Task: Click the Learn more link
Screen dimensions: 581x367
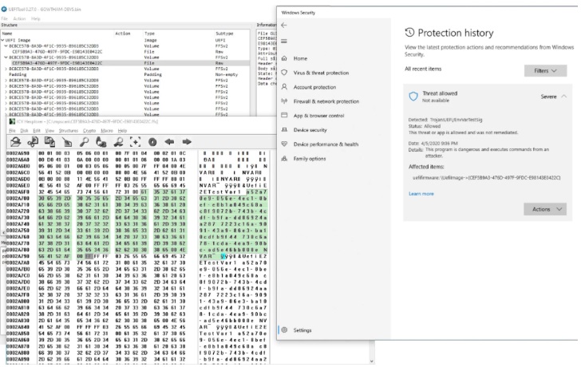Action: 421,194
